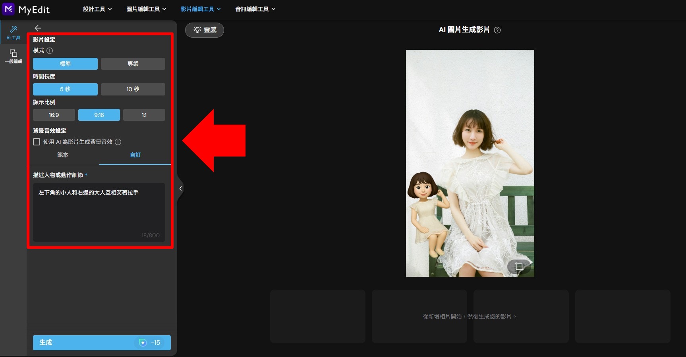Enable 使用 AI 為影片生成背景音效
The height and width of the screenshot is (357, 686).
point(36,141)
